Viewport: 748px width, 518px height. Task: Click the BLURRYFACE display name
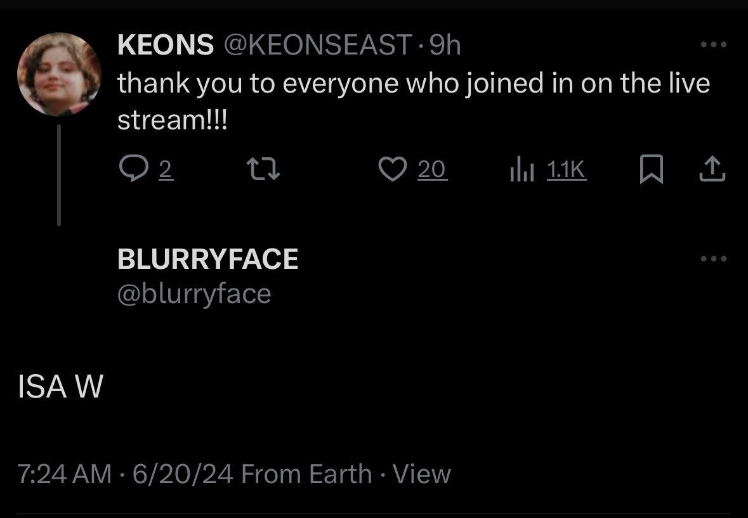(208, 259)
